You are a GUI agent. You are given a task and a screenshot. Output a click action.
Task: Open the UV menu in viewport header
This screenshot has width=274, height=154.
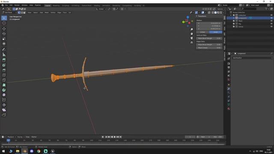pyautogui.click(x=70, y=12)
